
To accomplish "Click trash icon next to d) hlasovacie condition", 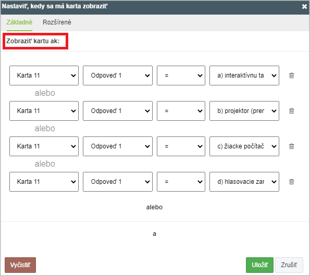I will [291, 182].
